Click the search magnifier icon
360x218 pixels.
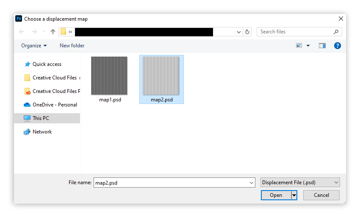(x=336, y=32)
